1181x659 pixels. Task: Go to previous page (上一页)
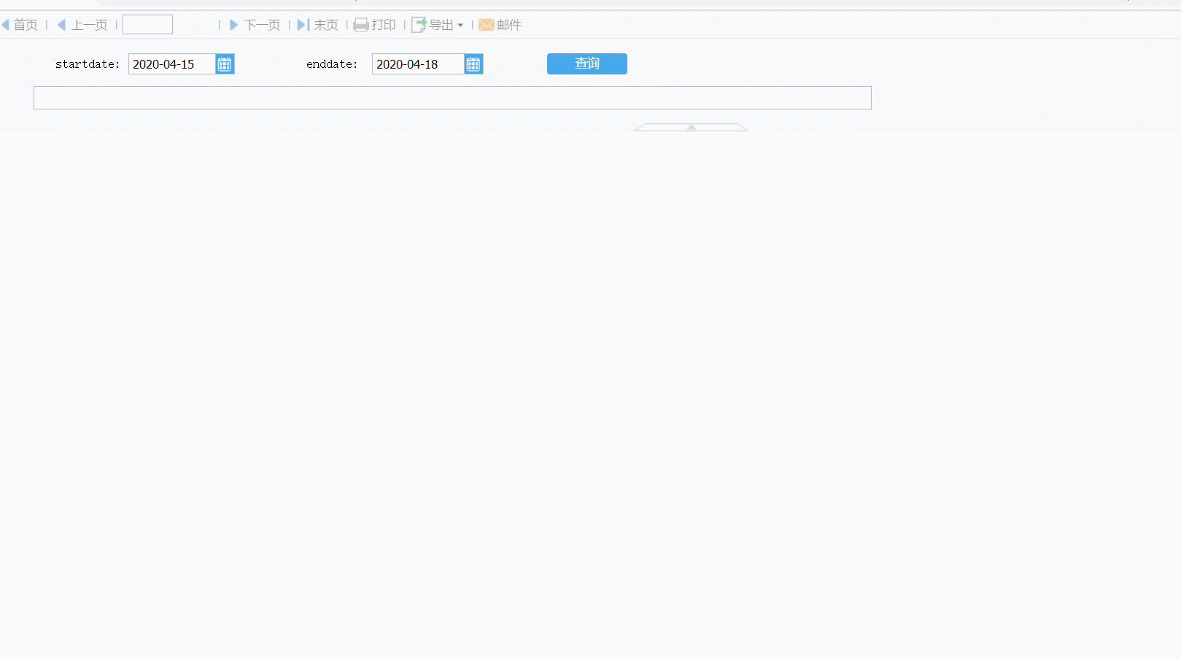pos(82,25)
